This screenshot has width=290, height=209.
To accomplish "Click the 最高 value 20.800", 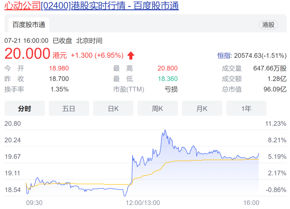I will pos(168,69).
